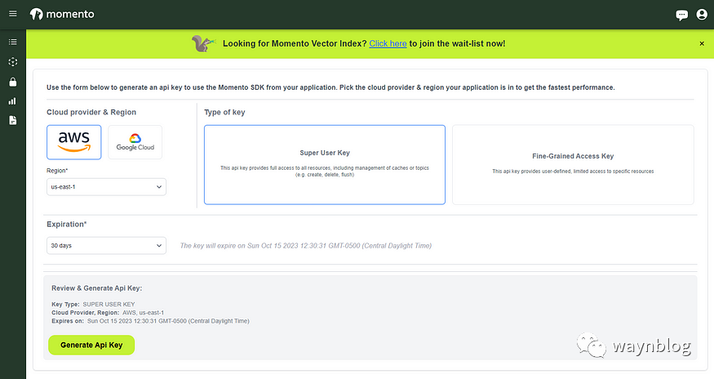Open the user account profile icon
This screenshot has width=714, height=379.
pos(702,14)
